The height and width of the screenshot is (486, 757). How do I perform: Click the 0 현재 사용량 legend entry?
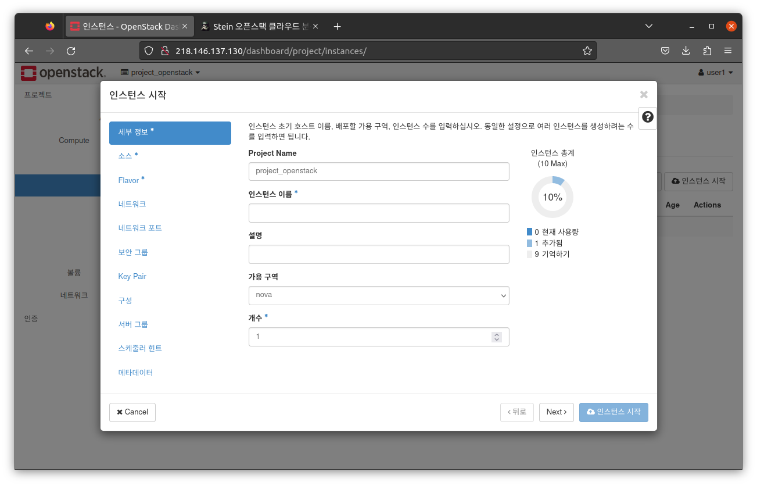tap(552, 232)
